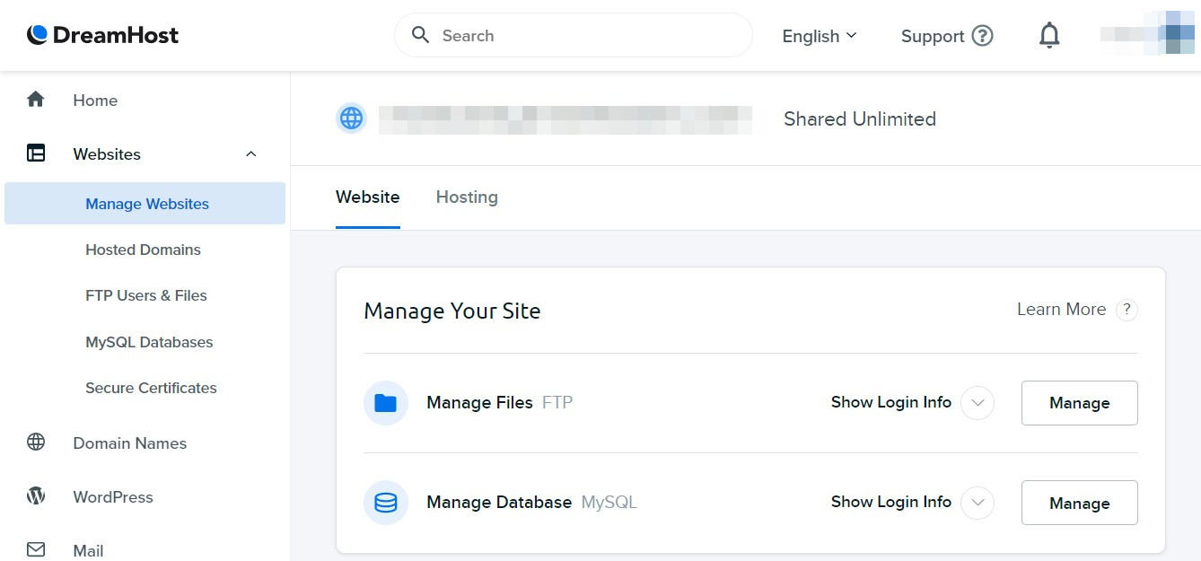Go to Home in the sidebar
The image size is (1201, 561).
tap(95, 101)
